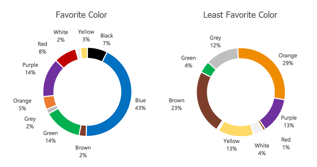The width and height of the screenshot is (317, 167).
Task: Click the "Favorite Color" chart title
Action: 81,15
